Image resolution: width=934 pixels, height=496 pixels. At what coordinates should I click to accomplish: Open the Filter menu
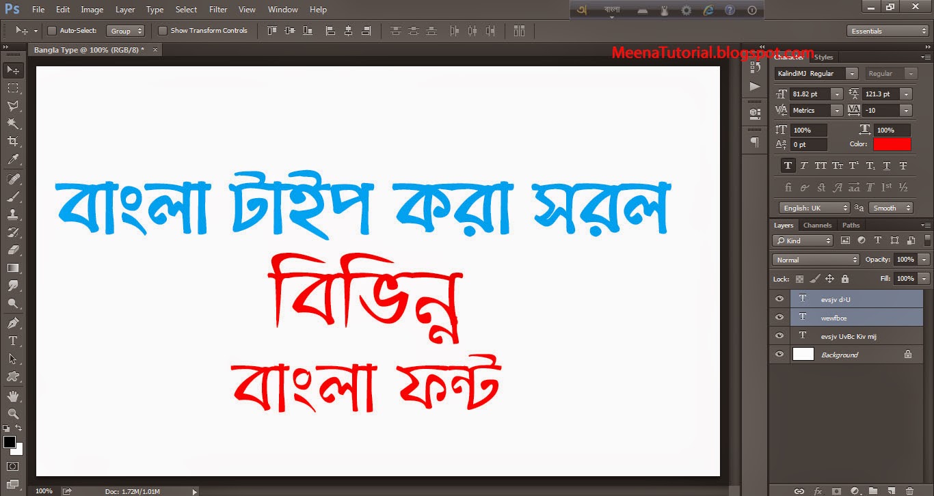(217, 9)
